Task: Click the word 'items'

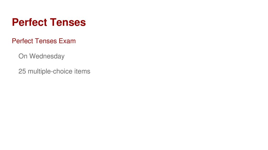Action: pyautogui.click(x=82, y=71)
